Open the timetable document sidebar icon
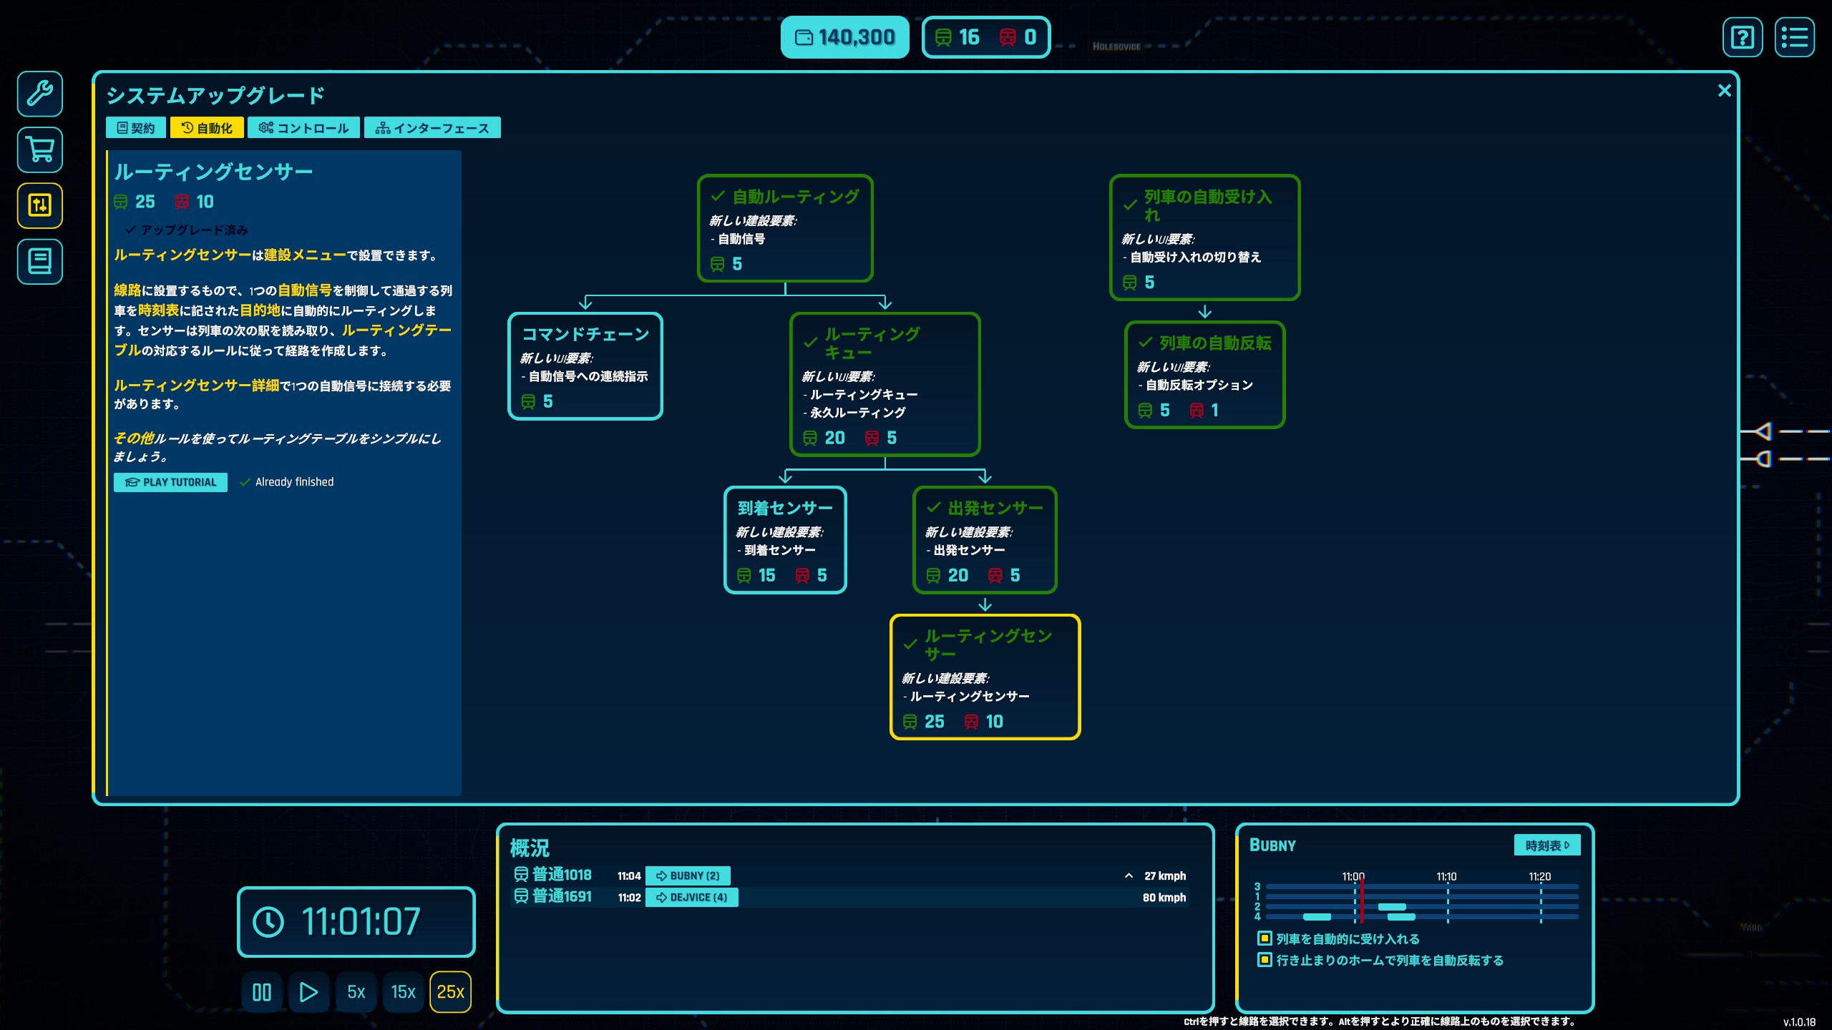This screenshot has height=1030, width=1832. tap(40, 262)
